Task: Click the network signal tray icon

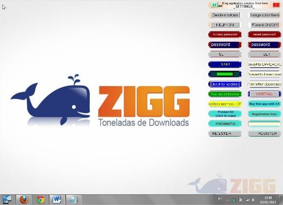Action: coord(247,200)
